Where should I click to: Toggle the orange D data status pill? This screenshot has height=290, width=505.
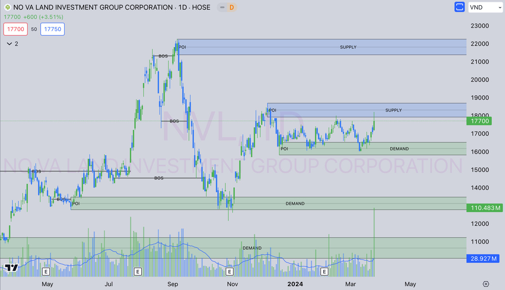pos(232,7)
